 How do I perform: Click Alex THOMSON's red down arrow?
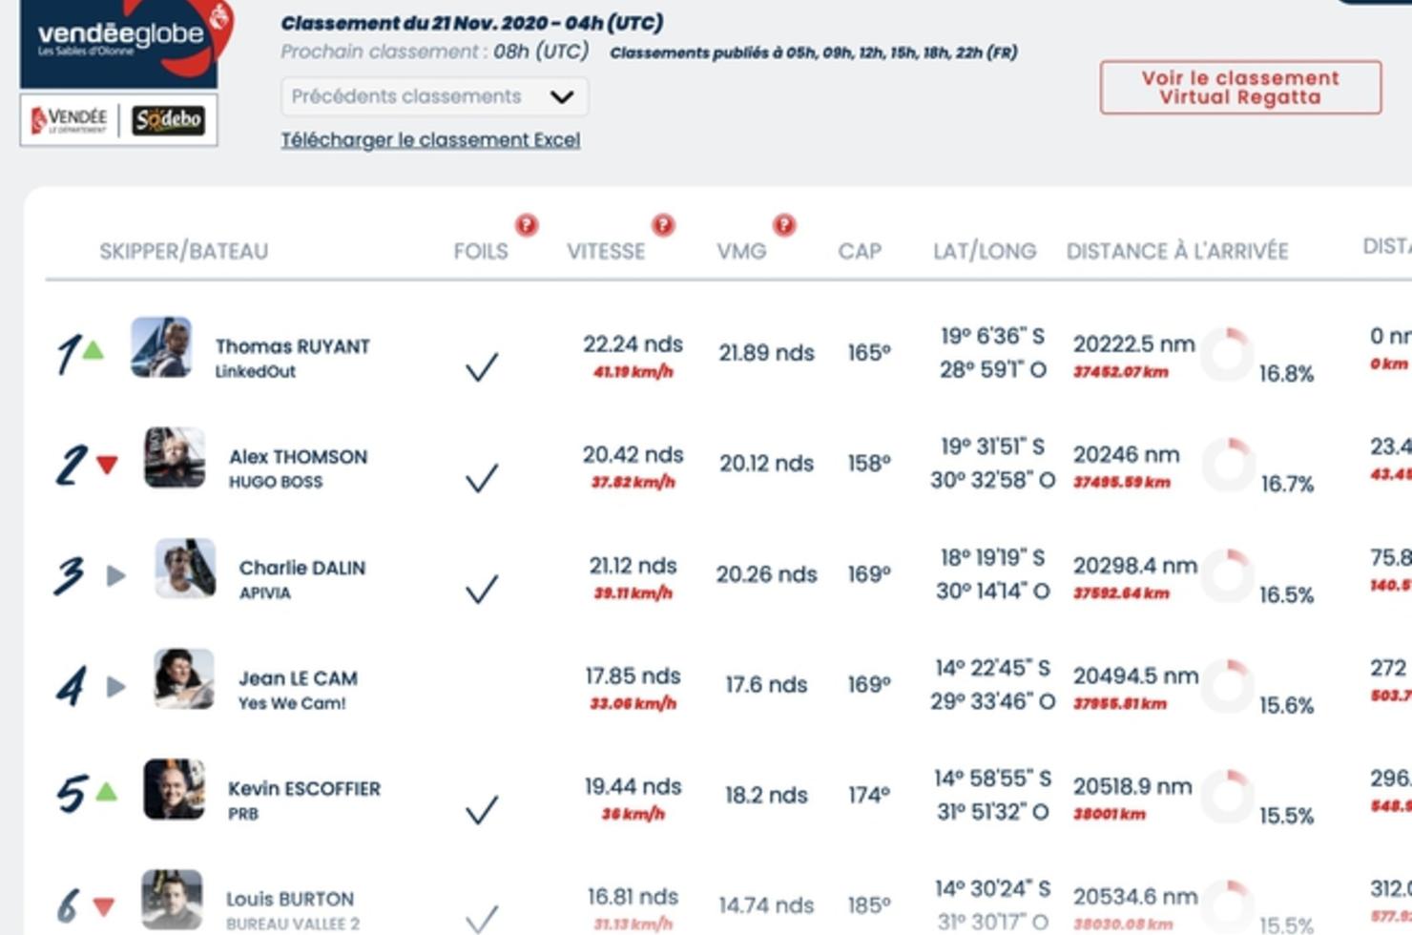[x=107, y=465]
